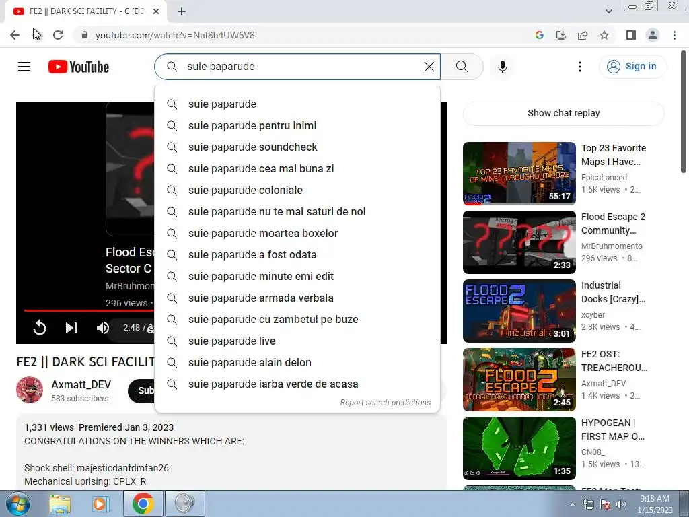Pick 'suie paparude live' suggestion
The image size is (689, 517).
(297, 341)
